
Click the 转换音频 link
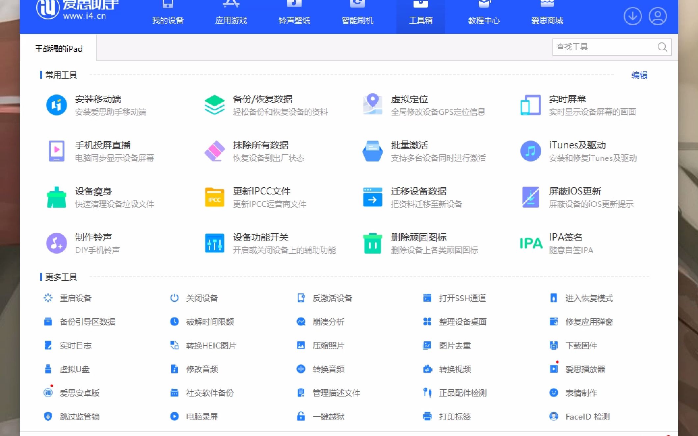point(328,369)
